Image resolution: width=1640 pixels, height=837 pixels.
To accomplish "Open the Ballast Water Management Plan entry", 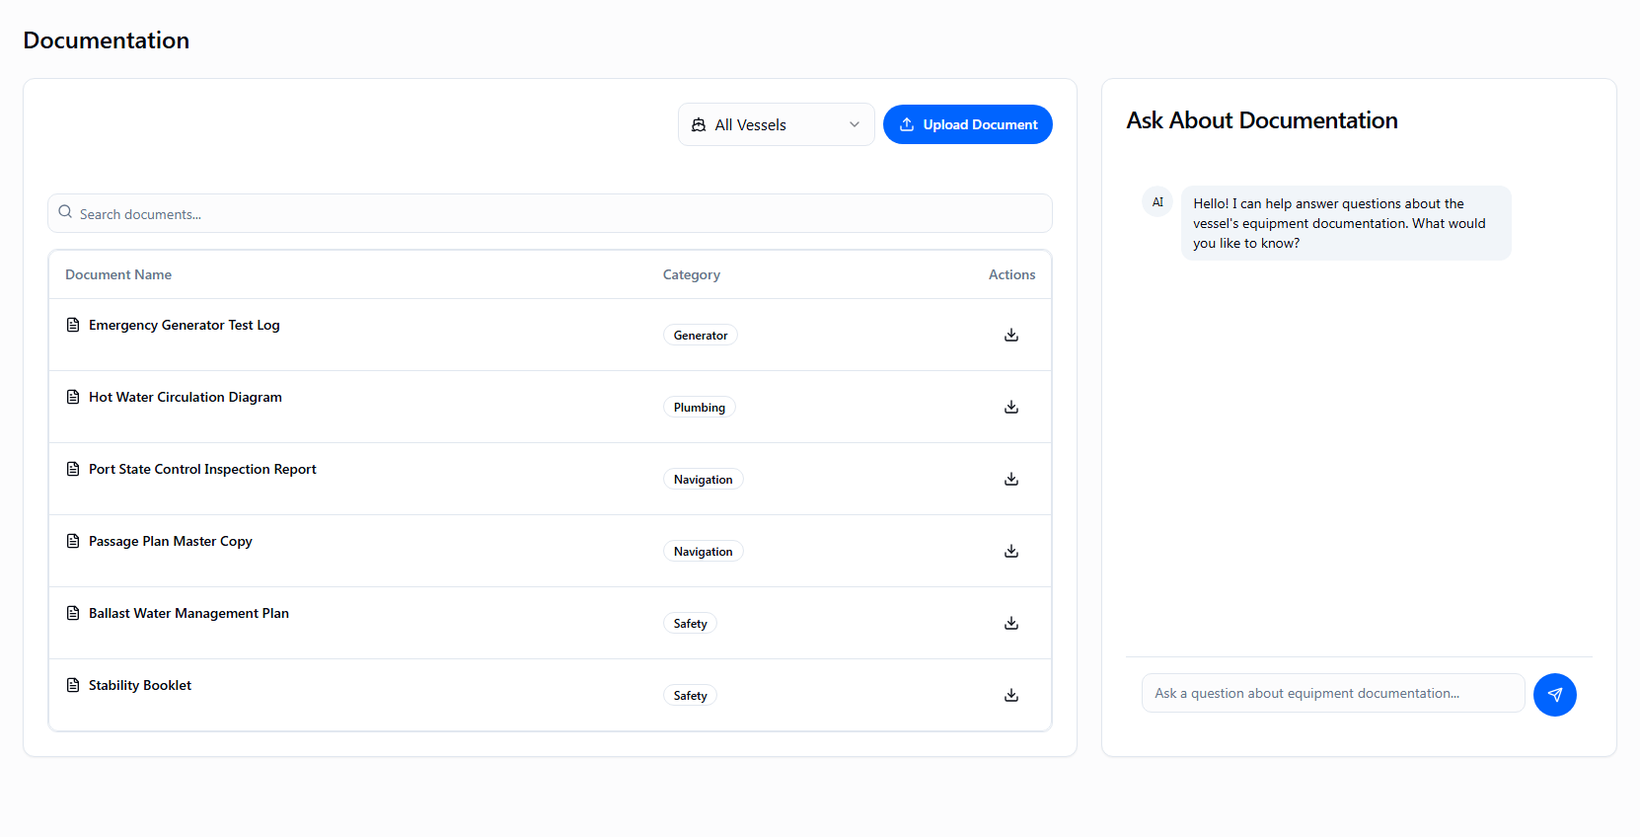I will 188,613.
